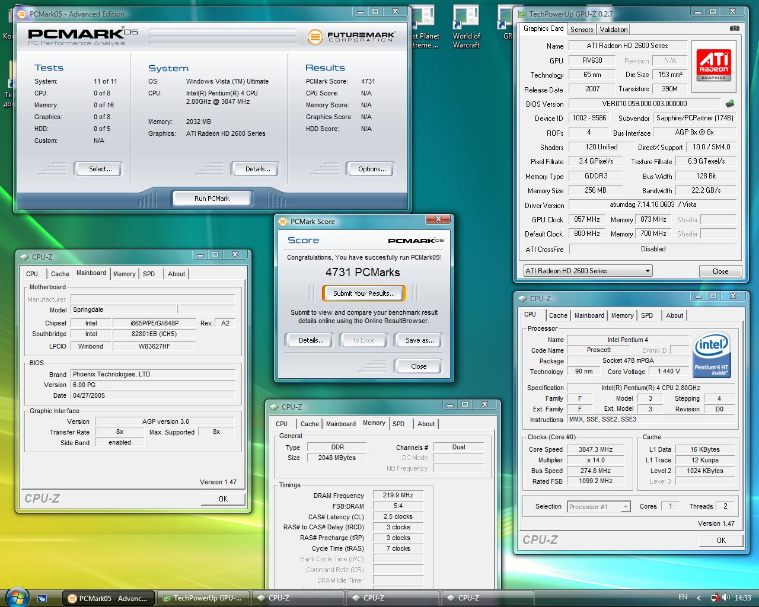Image resolution: width=759 pixels, height=607 pixels.
Task: Open the Options... button under Results
Action: pos(372,169)
